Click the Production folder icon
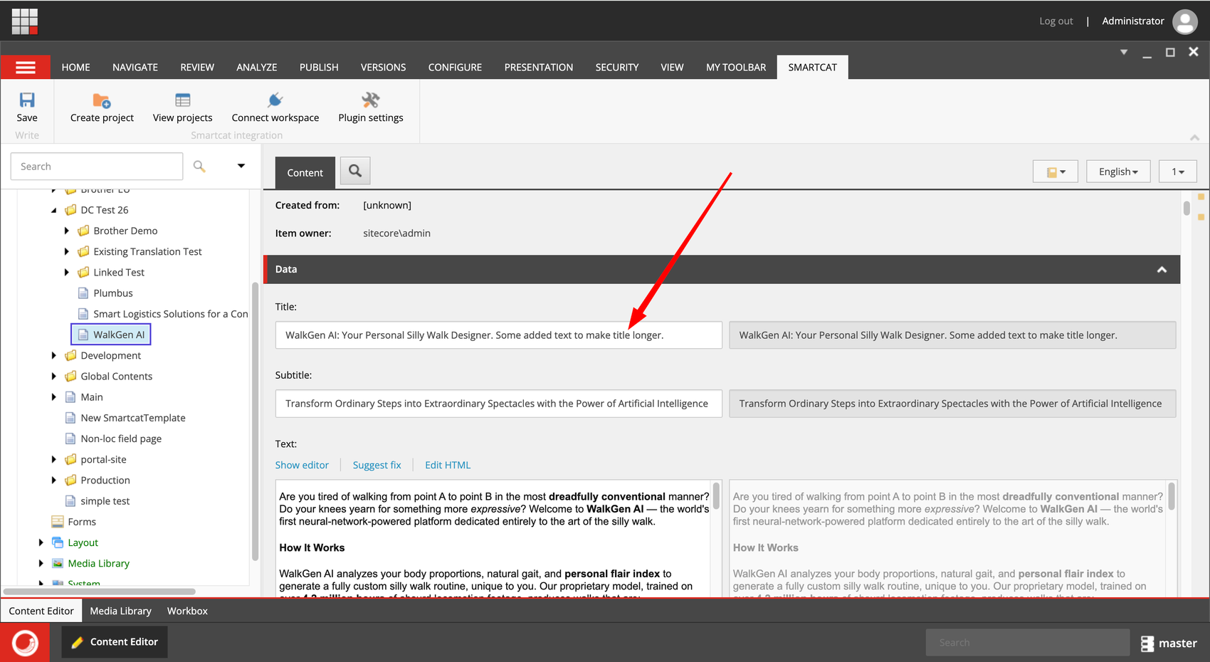 70,480
